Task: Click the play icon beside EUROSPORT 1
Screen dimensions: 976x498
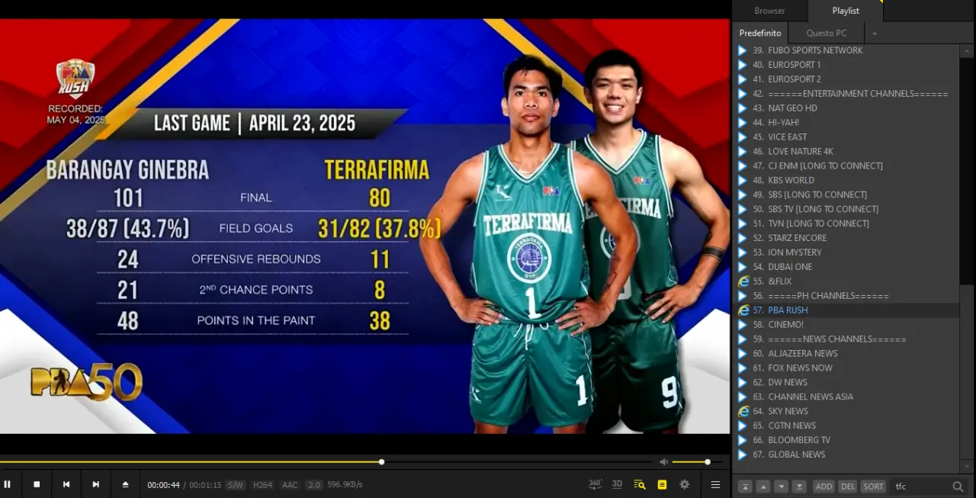Action: (x=743, y=65)
